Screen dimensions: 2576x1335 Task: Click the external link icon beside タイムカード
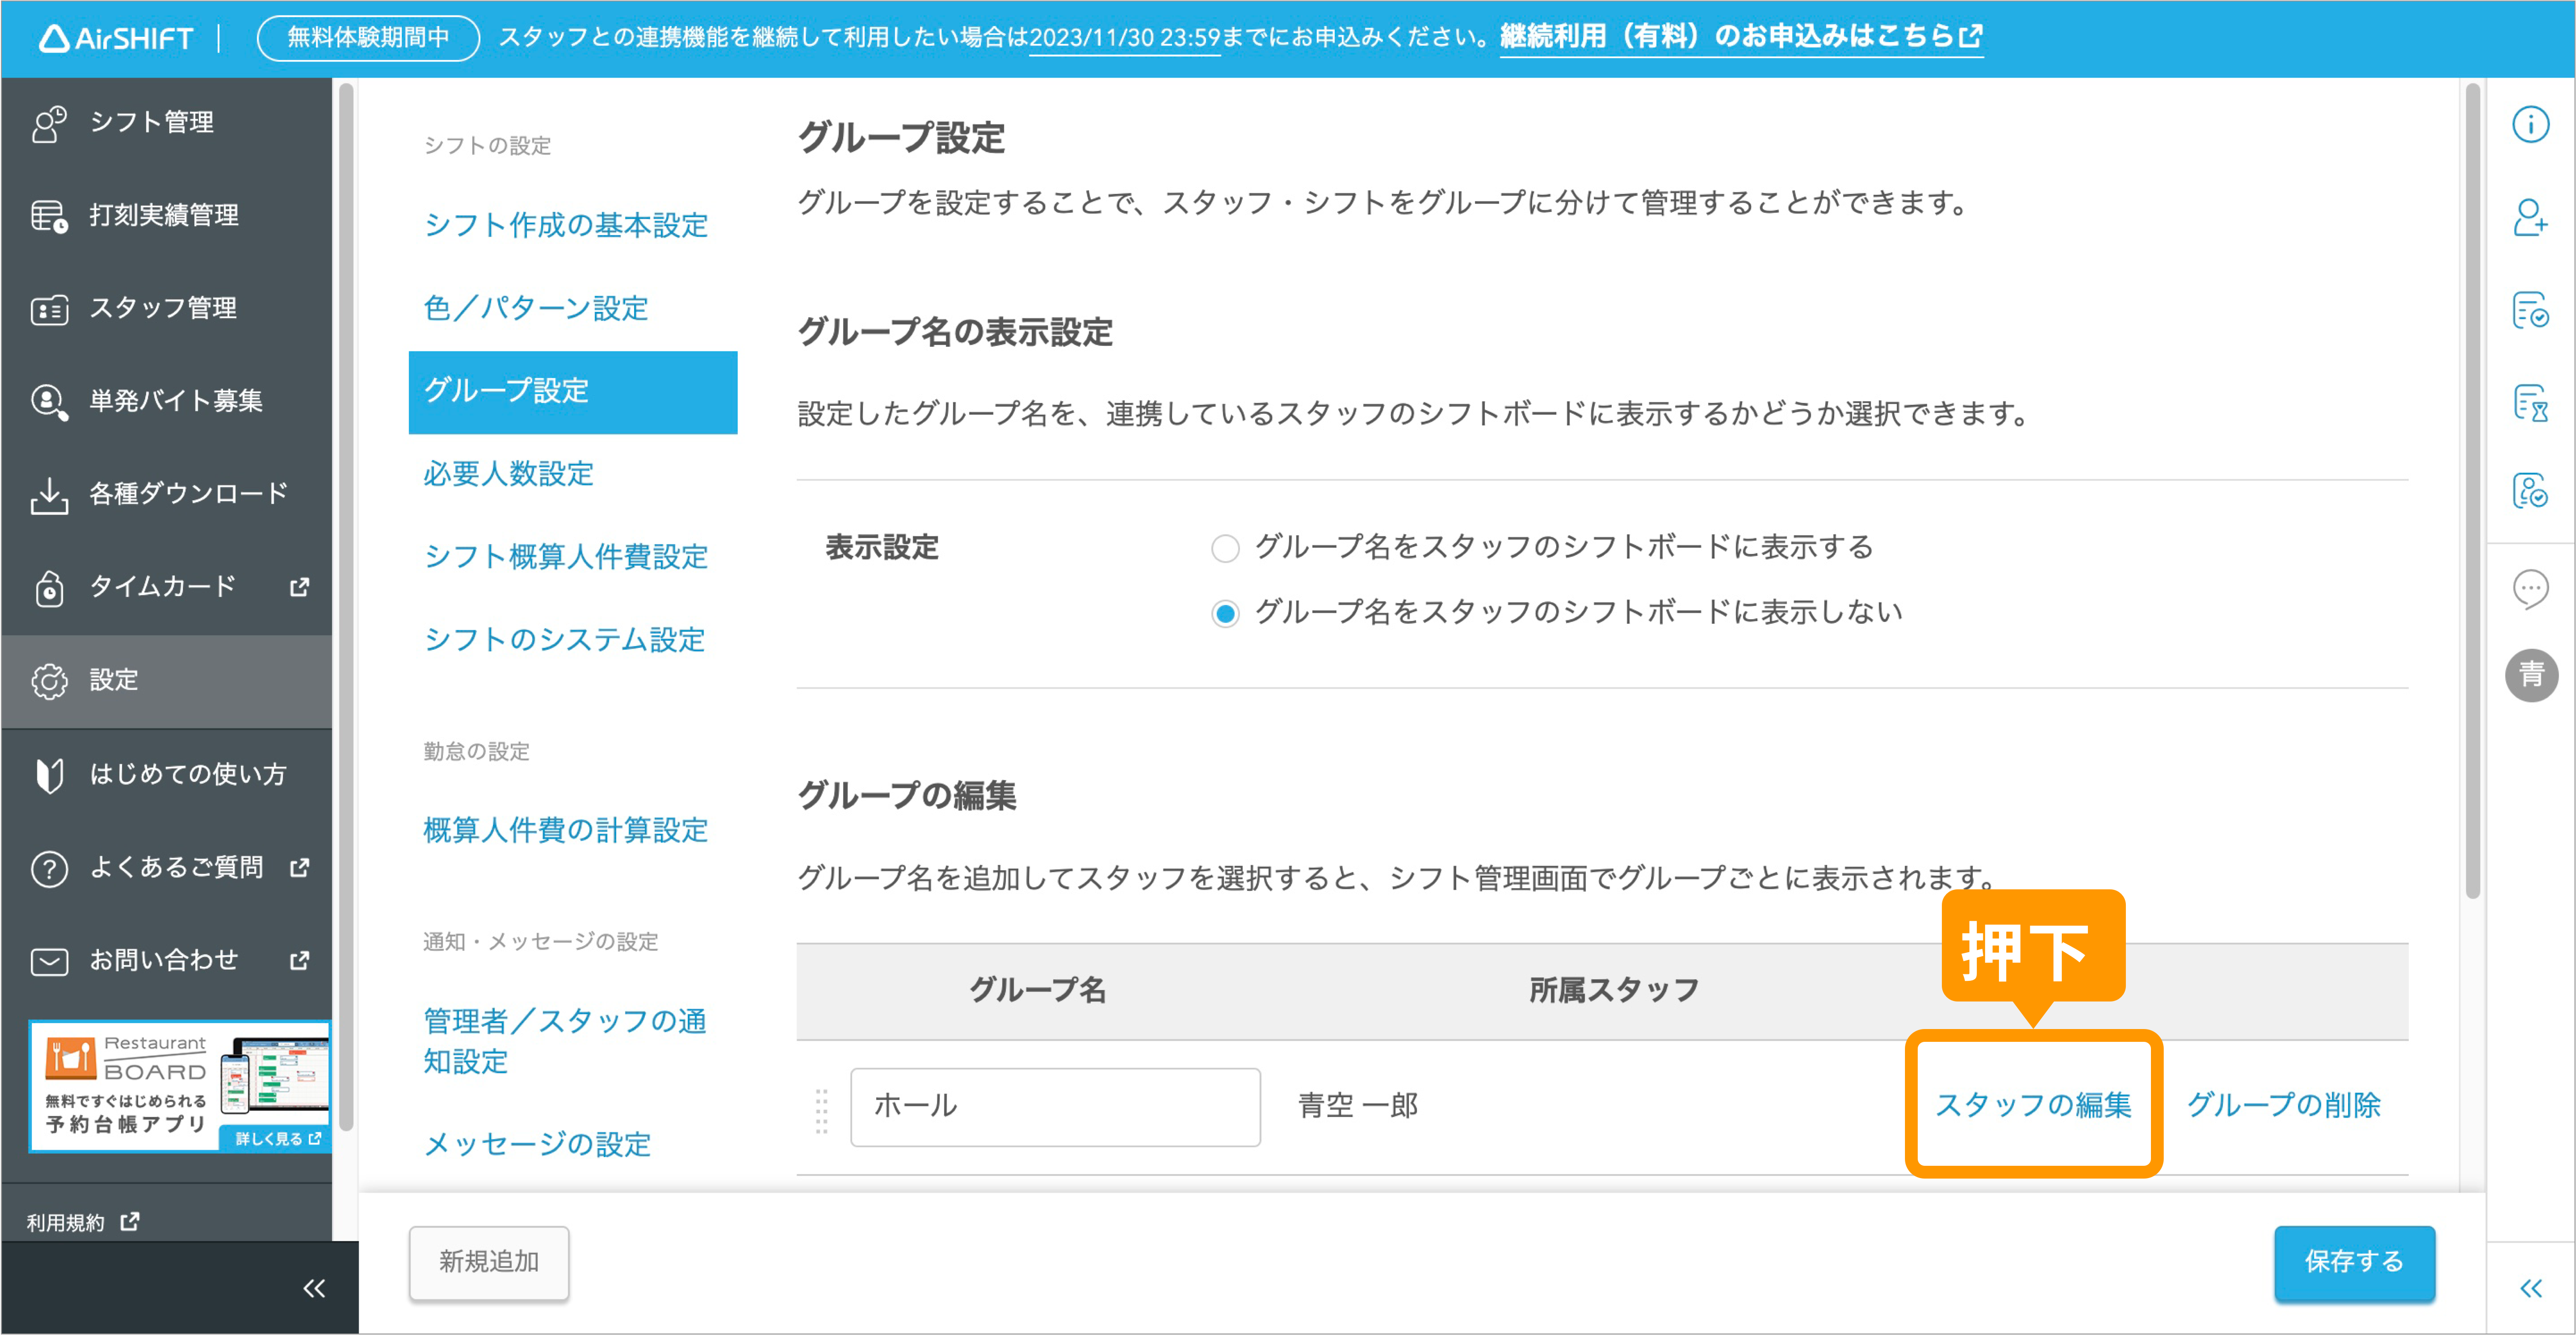click(x=299, y=587)
